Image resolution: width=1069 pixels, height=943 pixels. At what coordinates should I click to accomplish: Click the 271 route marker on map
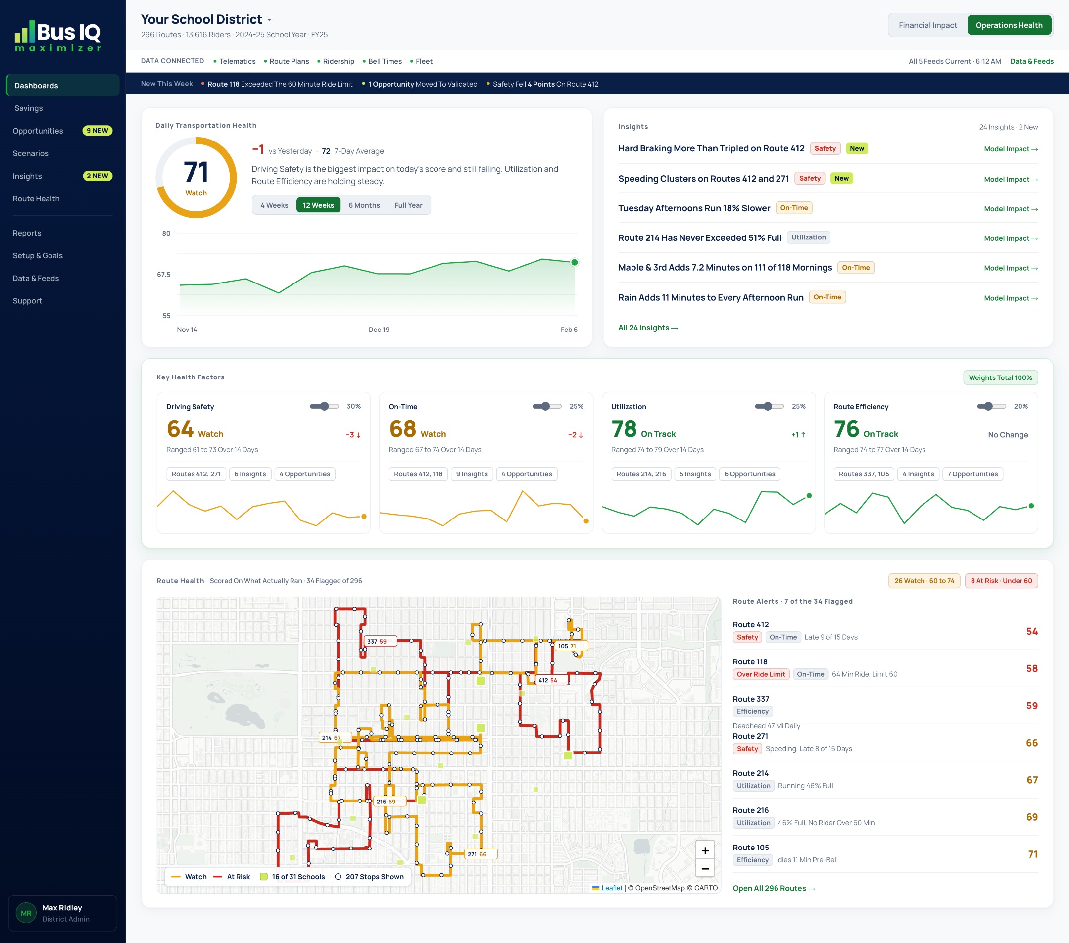480,854
